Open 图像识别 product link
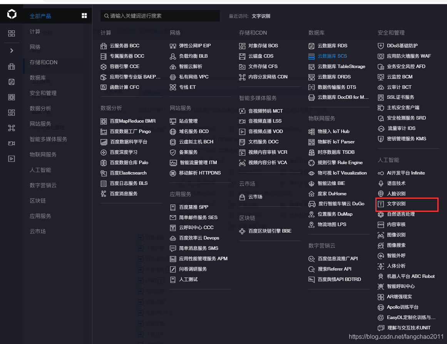The image size is (447, 344). pyautogui.click(x=396, y=235)
